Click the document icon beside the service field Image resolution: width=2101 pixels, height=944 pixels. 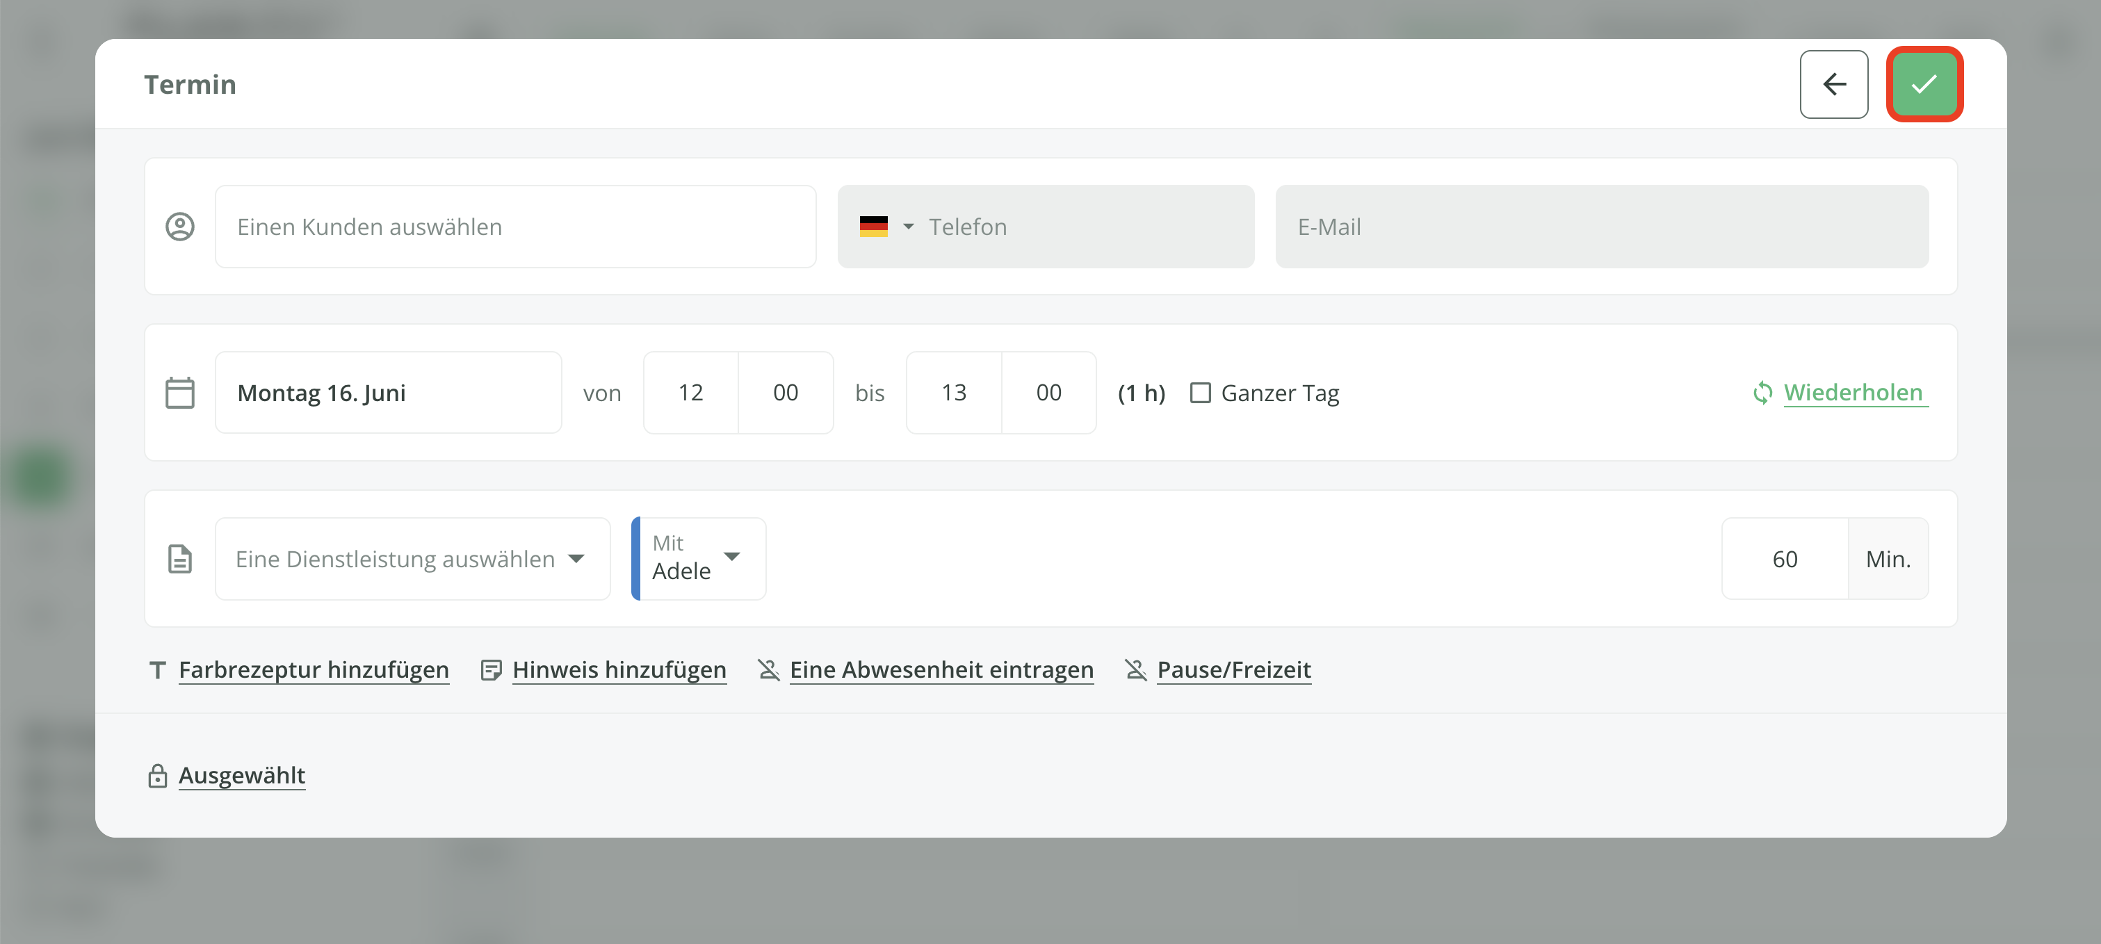tap(179, 559)
